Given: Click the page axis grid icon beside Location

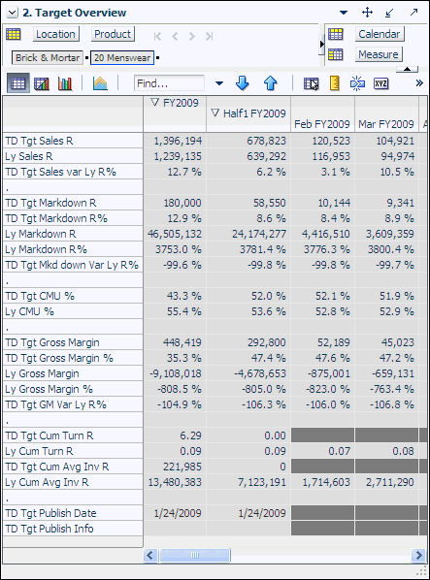Looking at the screenshot, I should (14, 34).
